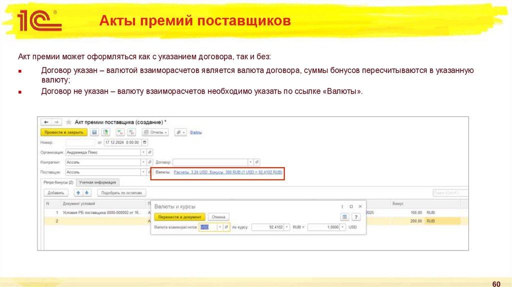Move row down with blue down arrow

pyautogui.click(x=86, y=192)
